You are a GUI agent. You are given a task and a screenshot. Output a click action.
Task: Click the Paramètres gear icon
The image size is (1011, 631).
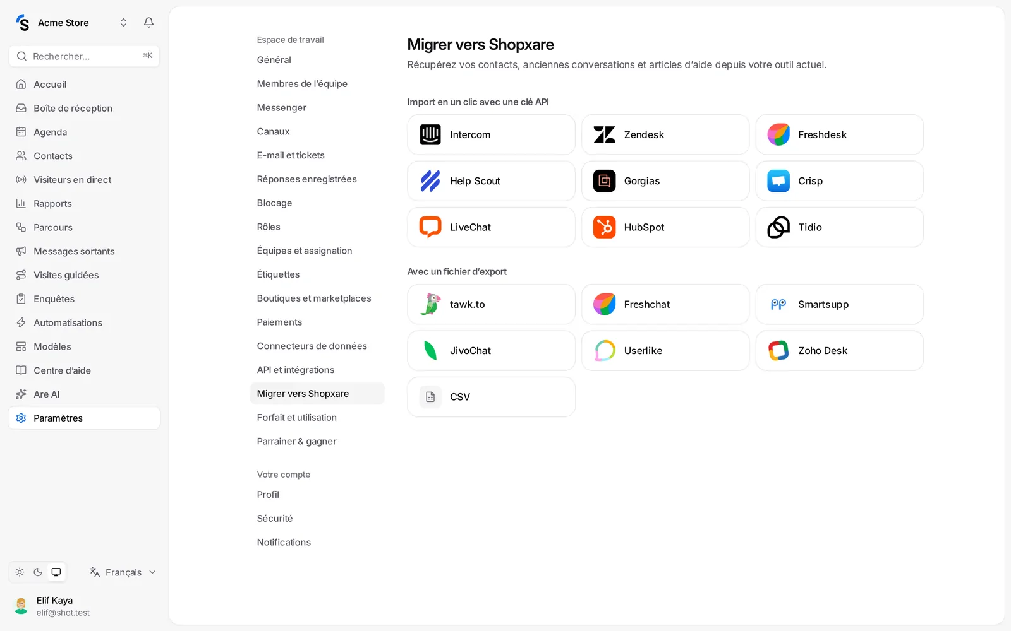pos(21,418)
